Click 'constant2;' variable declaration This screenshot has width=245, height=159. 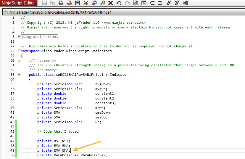(105, 98)
